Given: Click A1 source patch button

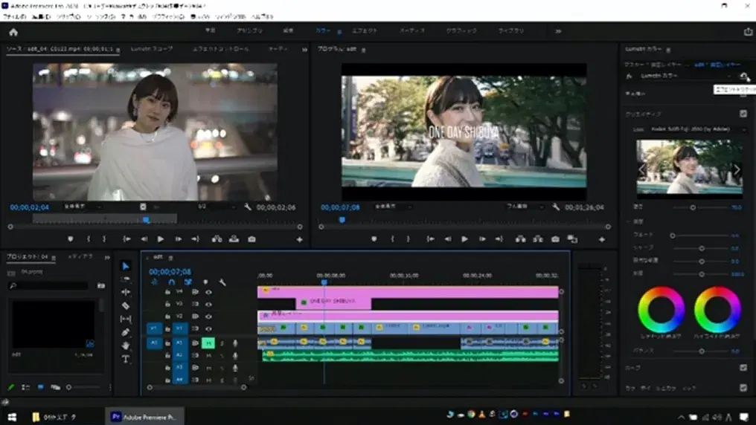Looking at the screenshot, I should pos(154,343).
